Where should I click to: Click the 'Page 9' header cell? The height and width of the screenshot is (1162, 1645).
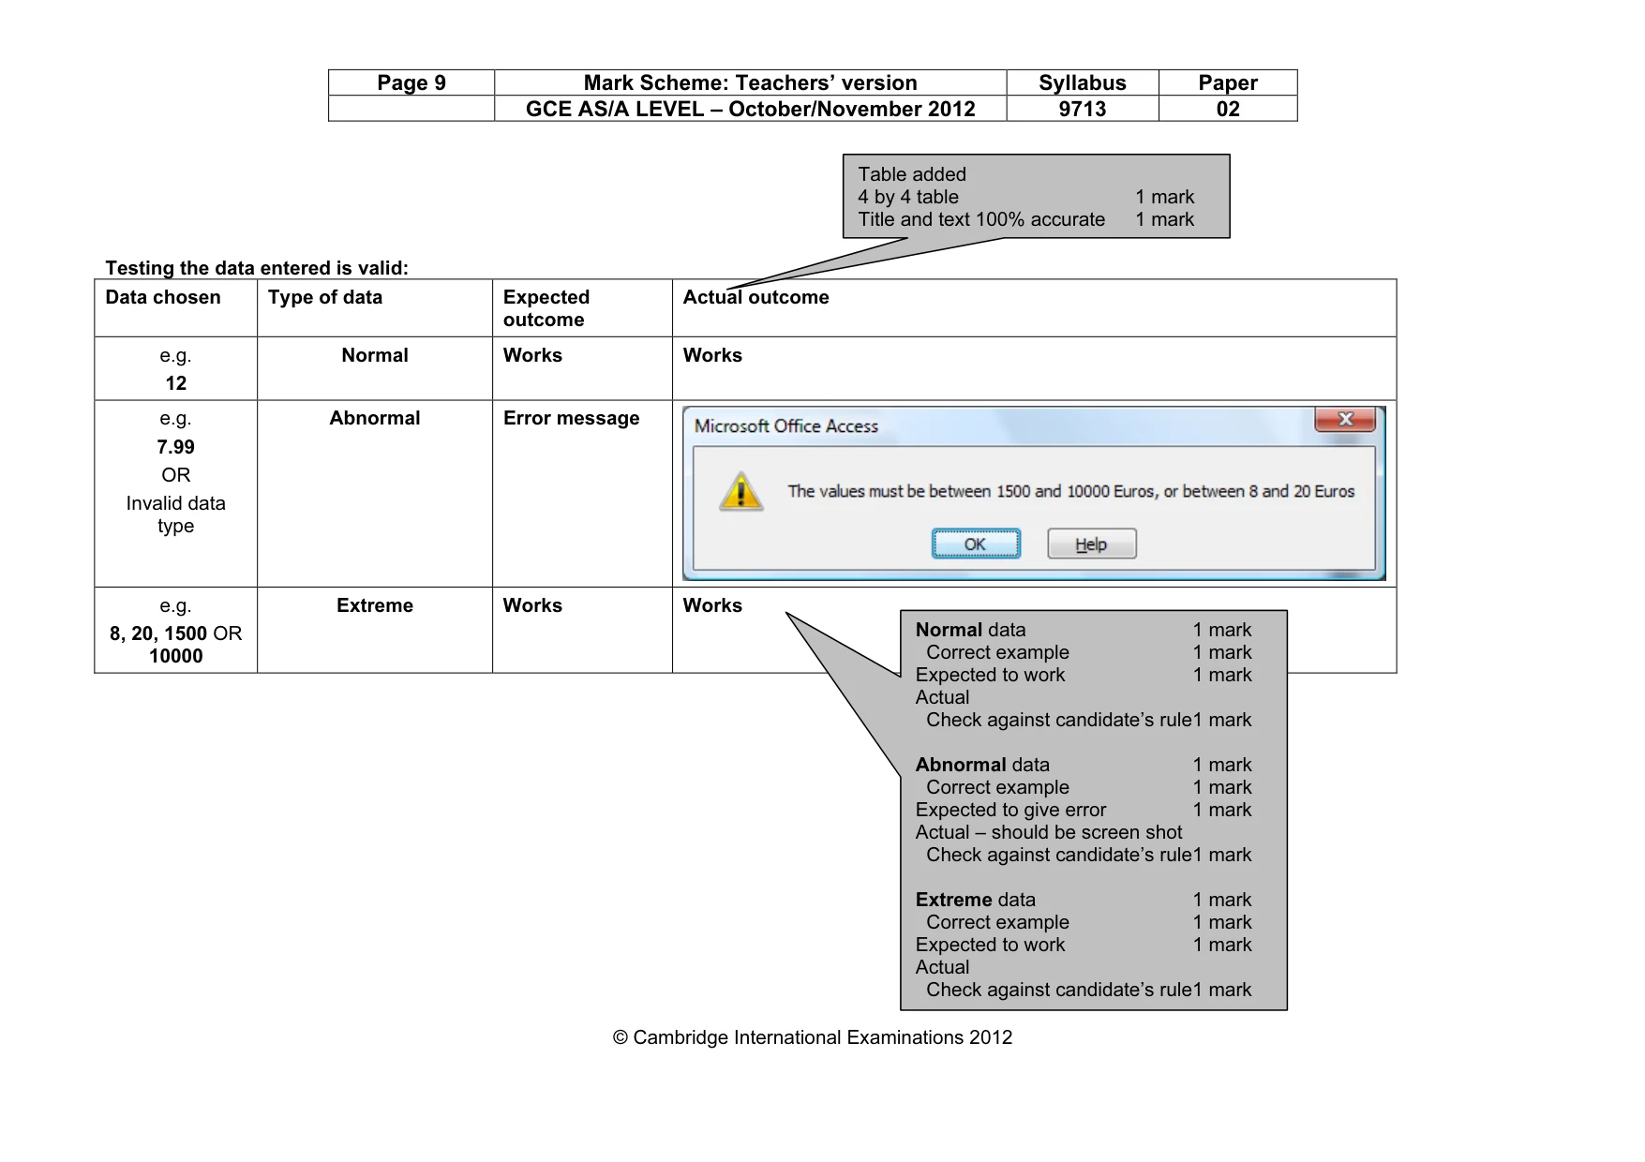click(411, 82)
